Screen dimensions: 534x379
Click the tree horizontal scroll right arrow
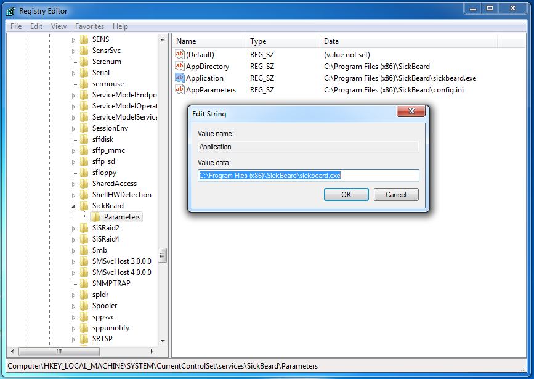152,351
